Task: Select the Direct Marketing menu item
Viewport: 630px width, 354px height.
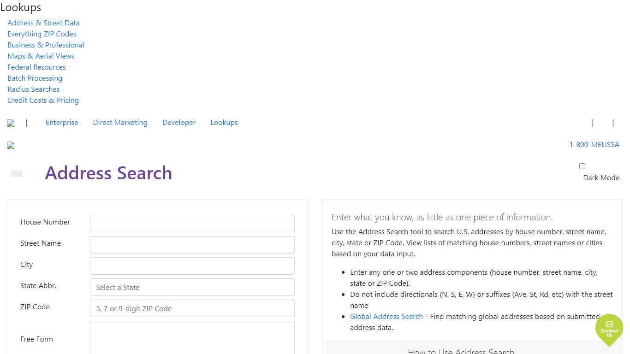Action: (x=120, y=122)
